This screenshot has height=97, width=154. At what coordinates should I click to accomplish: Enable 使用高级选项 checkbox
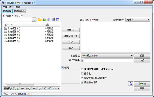tap(82, 69)
